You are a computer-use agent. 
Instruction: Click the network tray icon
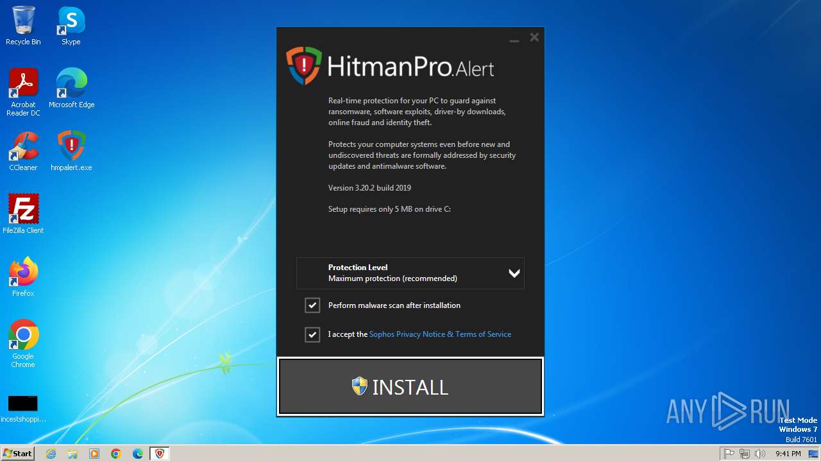click(745, 454)
